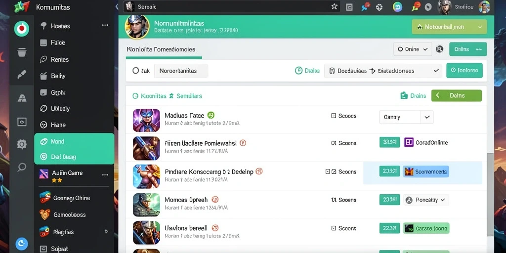Open the Poncattry dropdown in Momcas row
Screen dimensions: 506x253
426,200
